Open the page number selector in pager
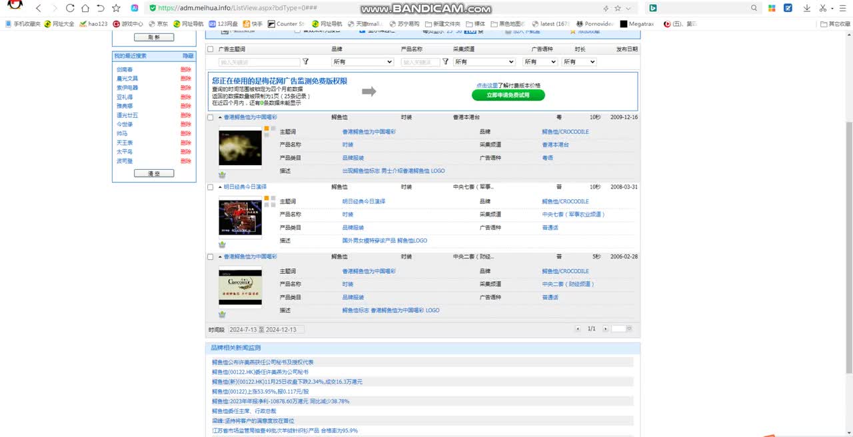This screenshot has width=853, height=437. pyautogui.click(x=622, y=329)
